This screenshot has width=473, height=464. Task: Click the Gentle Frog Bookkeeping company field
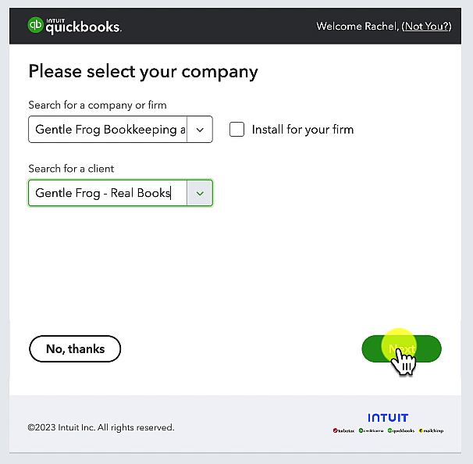108,130
